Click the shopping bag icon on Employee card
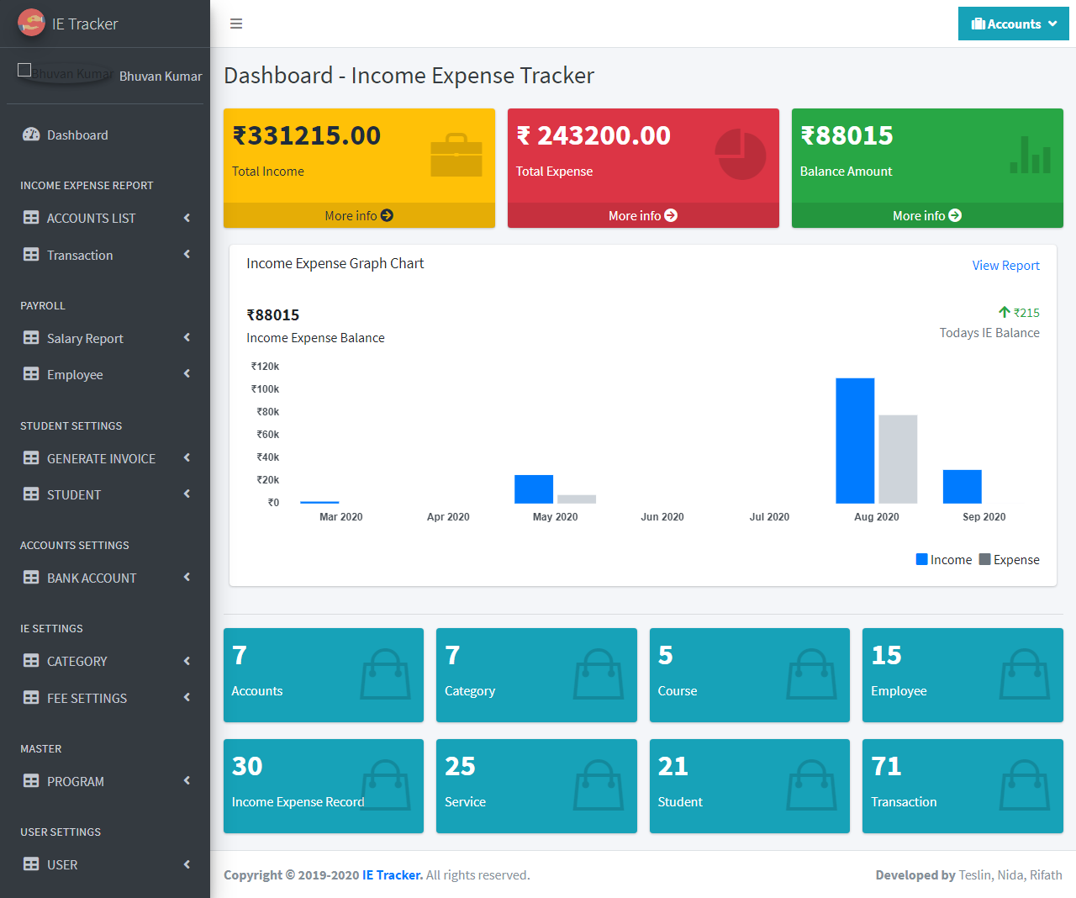The image size is (1076, 898). (x=1025, y=674)
